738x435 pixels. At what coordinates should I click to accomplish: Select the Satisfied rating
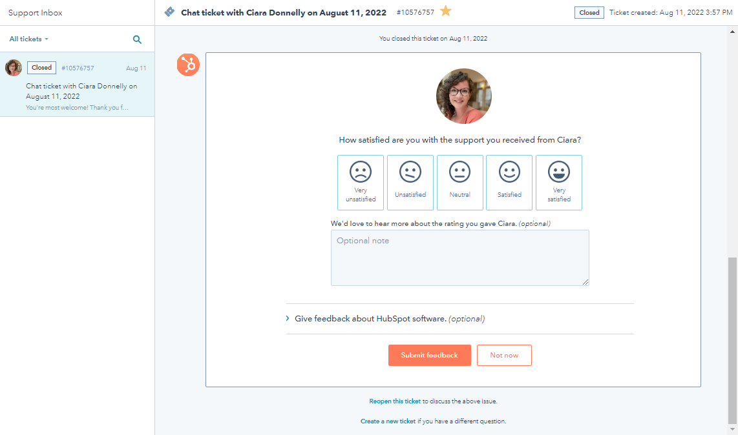click(x=509, y=182)
